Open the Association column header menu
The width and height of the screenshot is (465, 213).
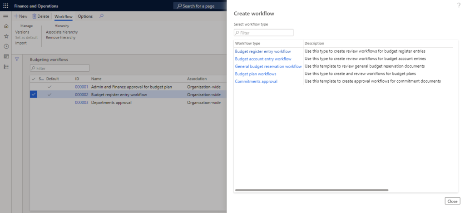(x=197, y=79)
